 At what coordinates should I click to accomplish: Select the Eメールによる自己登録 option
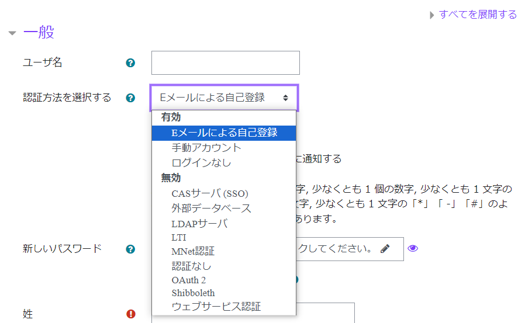click(224, 133)
